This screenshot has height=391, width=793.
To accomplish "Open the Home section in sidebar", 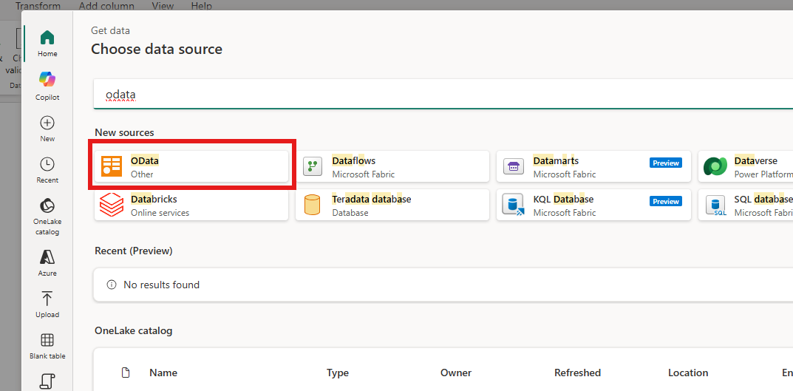I will tap(47, 44).
